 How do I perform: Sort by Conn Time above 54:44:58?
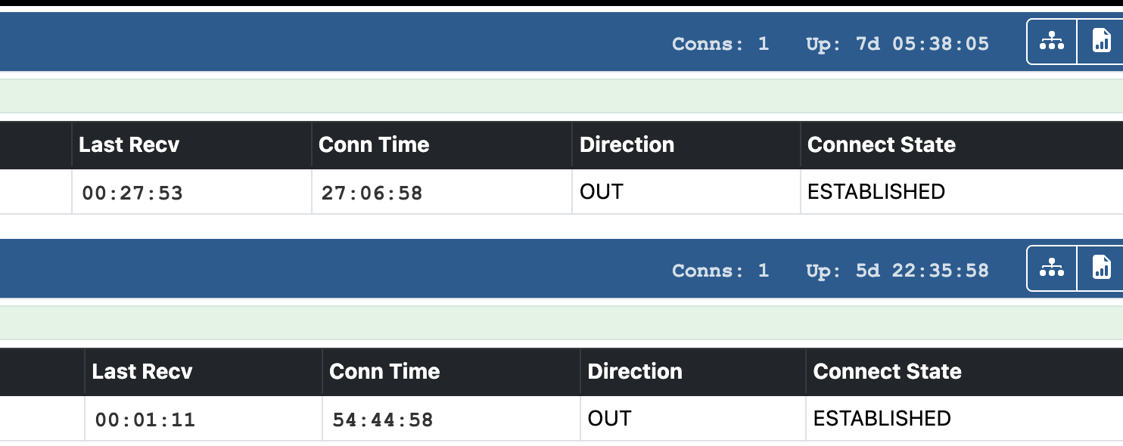click(384, 371)
